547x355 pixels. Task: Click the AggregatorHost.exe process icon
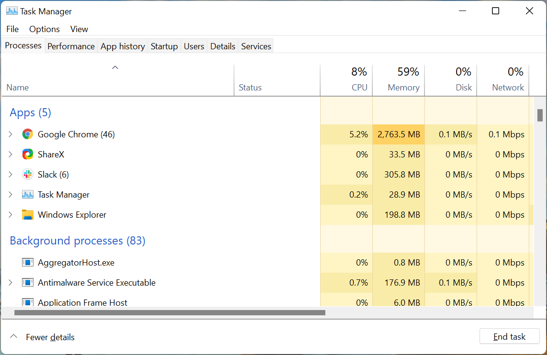coord(27,262)
